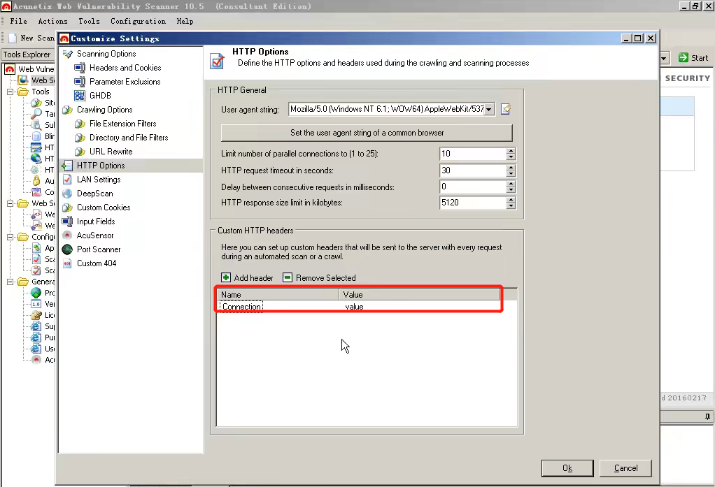The image size is (715, 487).
Task: Open Scanning Options settings page
Action: click(106, 54)
